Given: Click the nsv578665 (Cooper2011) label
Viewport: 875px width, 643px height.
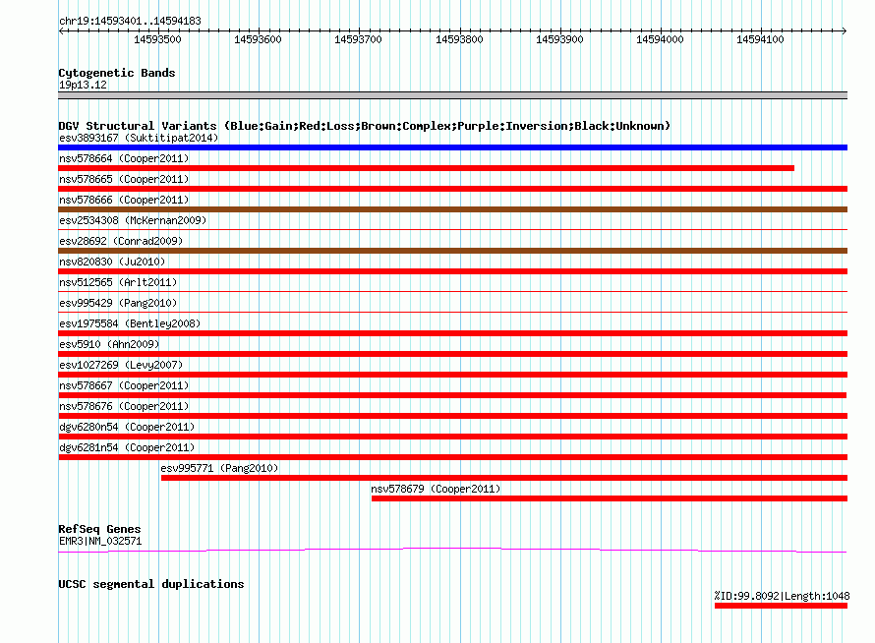Looking at the screenshot, I should coord(124,179).
